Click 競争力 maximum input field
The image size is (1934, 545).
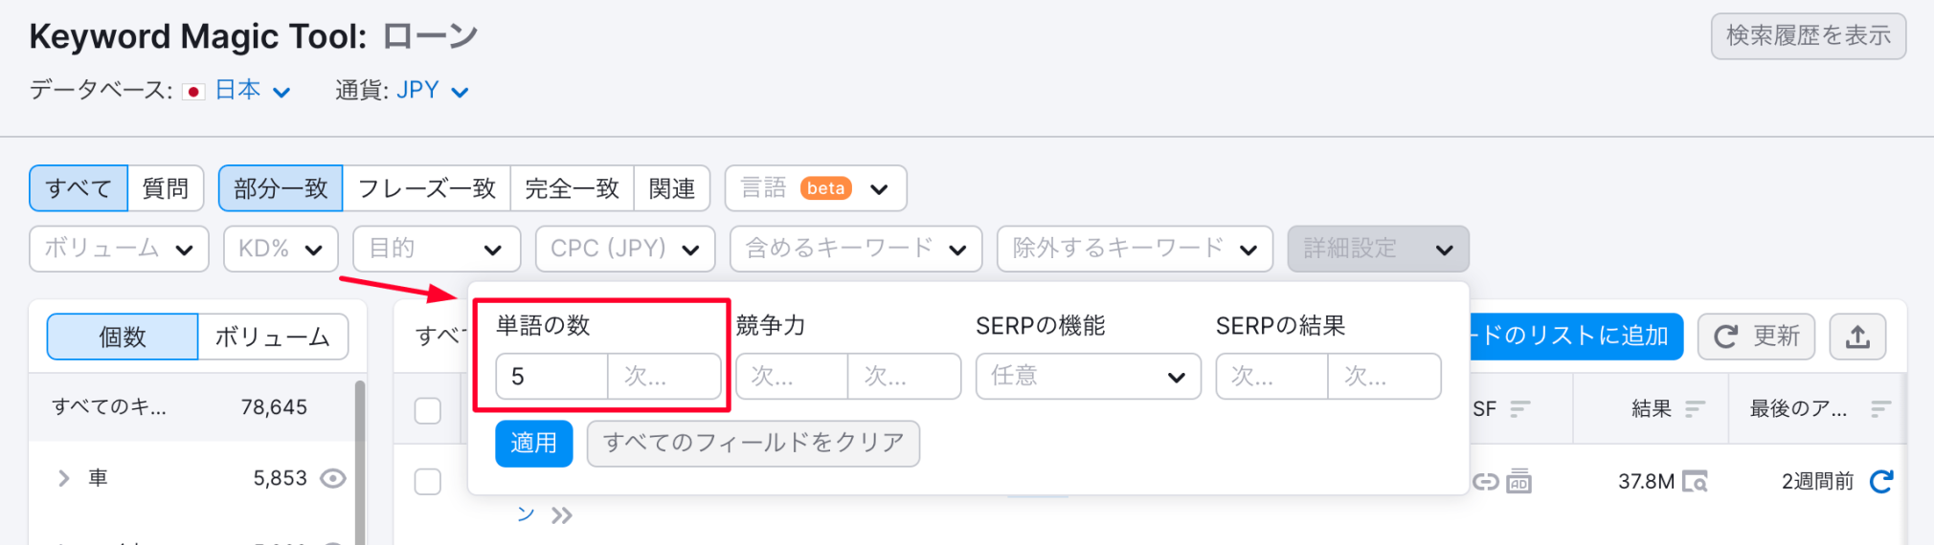click(x=905, y=376)
